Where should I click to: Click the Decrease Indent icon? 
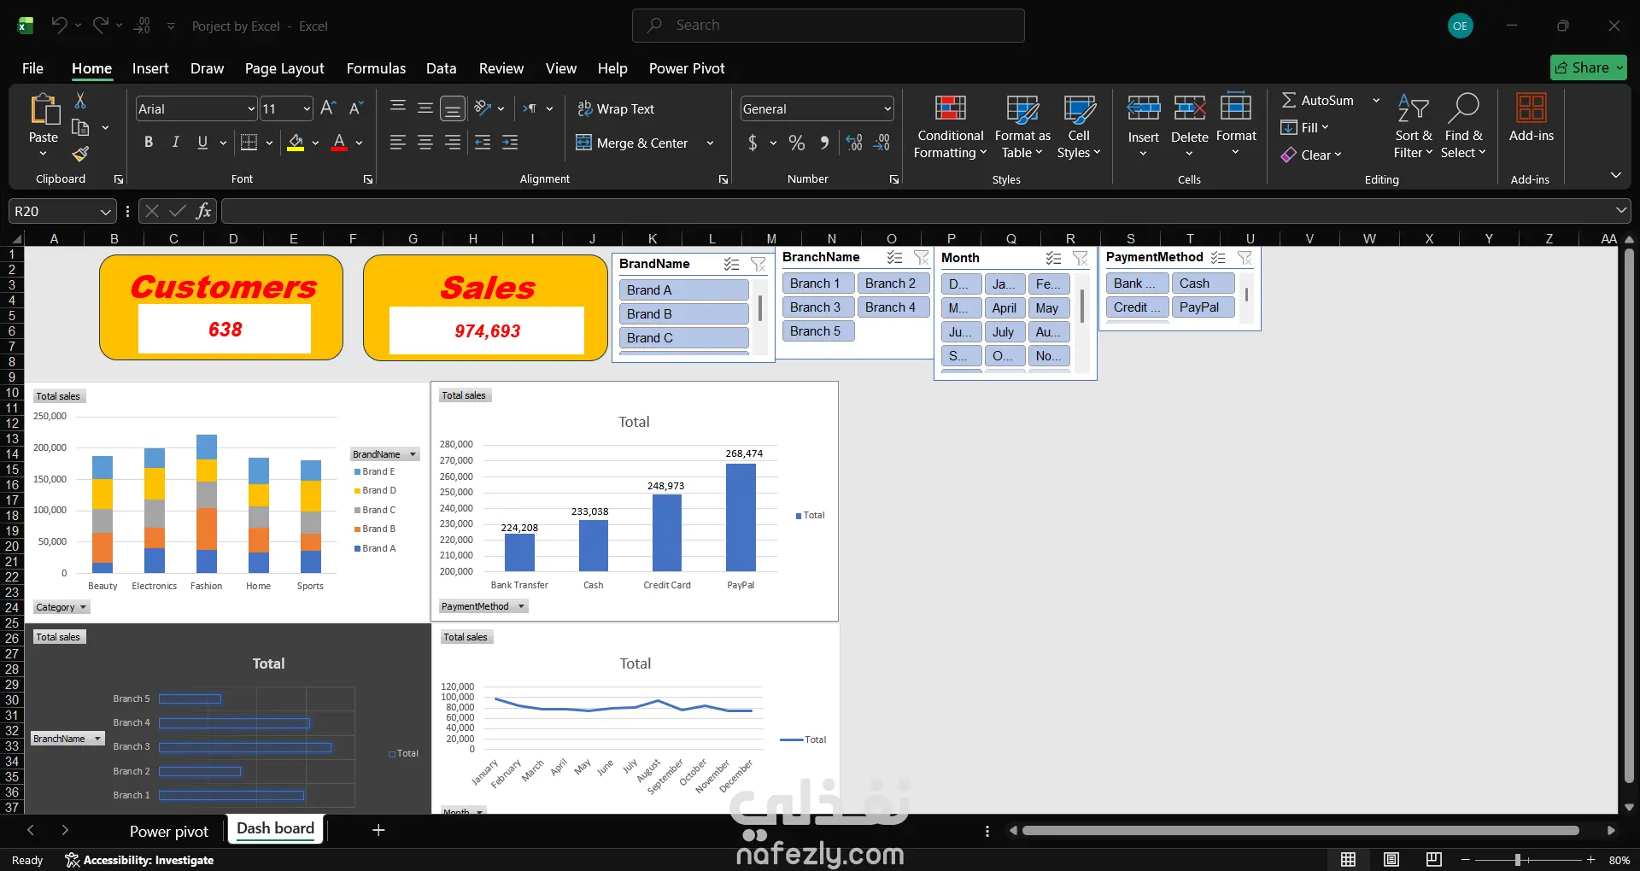tap(483, 143)
